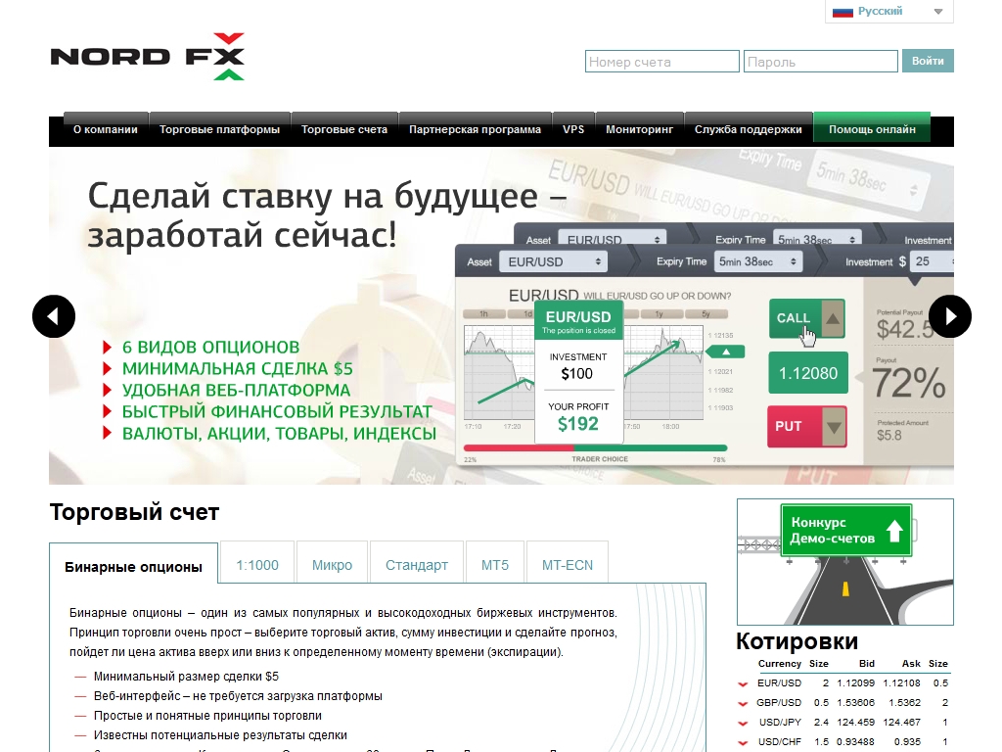This screenshot has width=1002, height=752.
Task: Click the Пароль password field
Action: pyautogui.click(x=820, y=62)
